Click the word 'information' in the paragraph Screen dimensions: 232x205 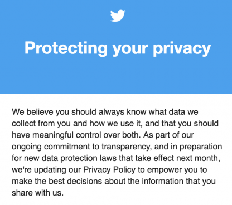162,181
